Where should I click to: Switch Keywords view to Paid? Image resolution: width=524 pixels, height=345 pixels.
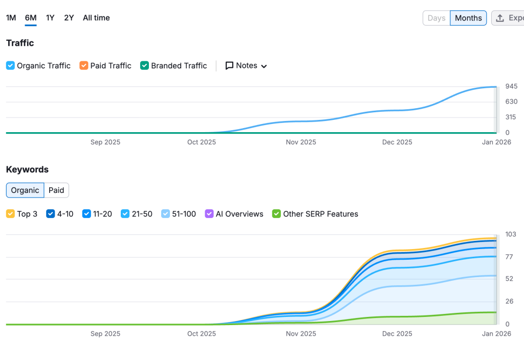click(56, 190)
